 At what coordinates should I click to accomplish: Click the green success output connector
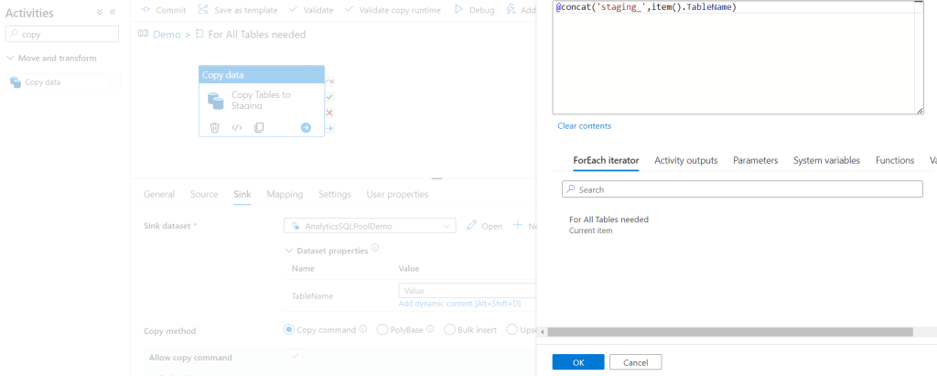[329, 96]
